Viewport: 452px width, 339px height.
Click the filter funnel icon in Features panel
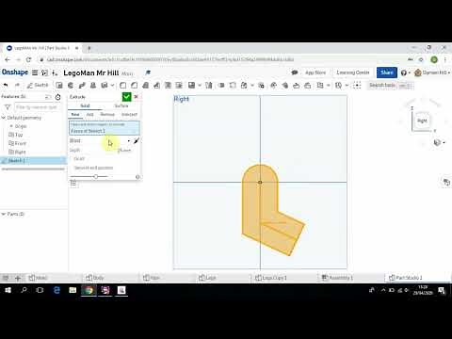click(8, 107)
